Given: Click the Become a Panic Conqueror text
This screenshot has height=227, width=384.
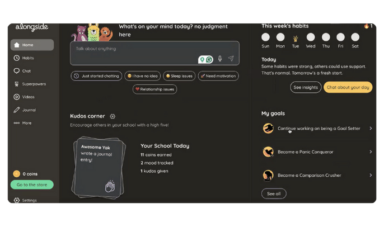Looking at the screenshot, I should click(306, 152).
